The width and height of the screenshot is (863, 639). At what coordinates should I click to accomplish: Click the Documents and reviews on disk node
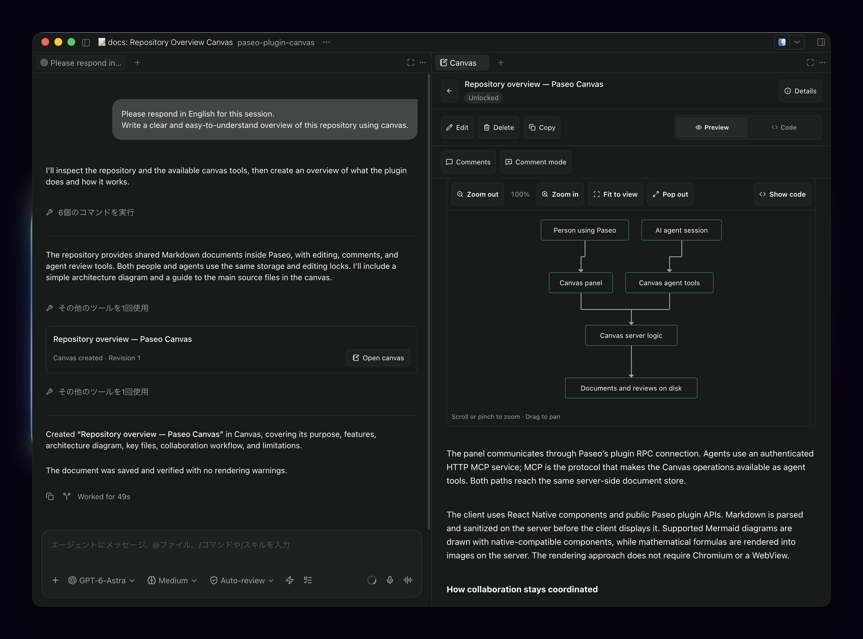[631, 388]
